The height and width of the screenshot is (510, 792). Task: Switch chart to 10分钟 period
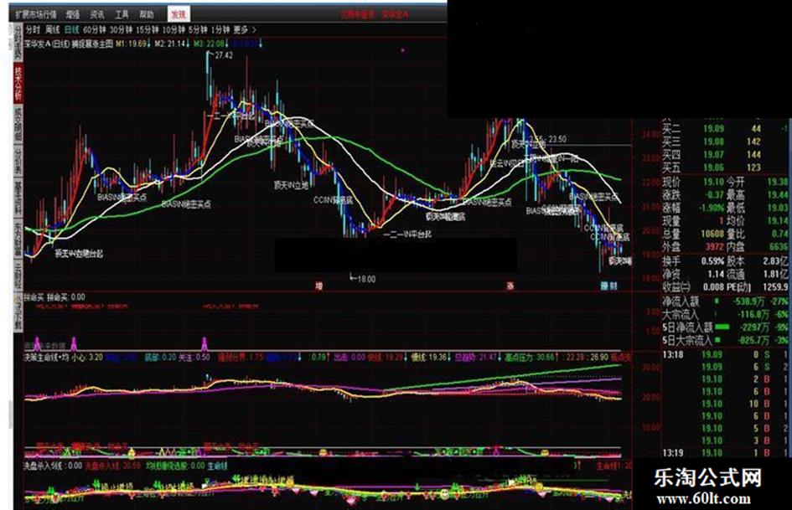(x=173, y=30)
